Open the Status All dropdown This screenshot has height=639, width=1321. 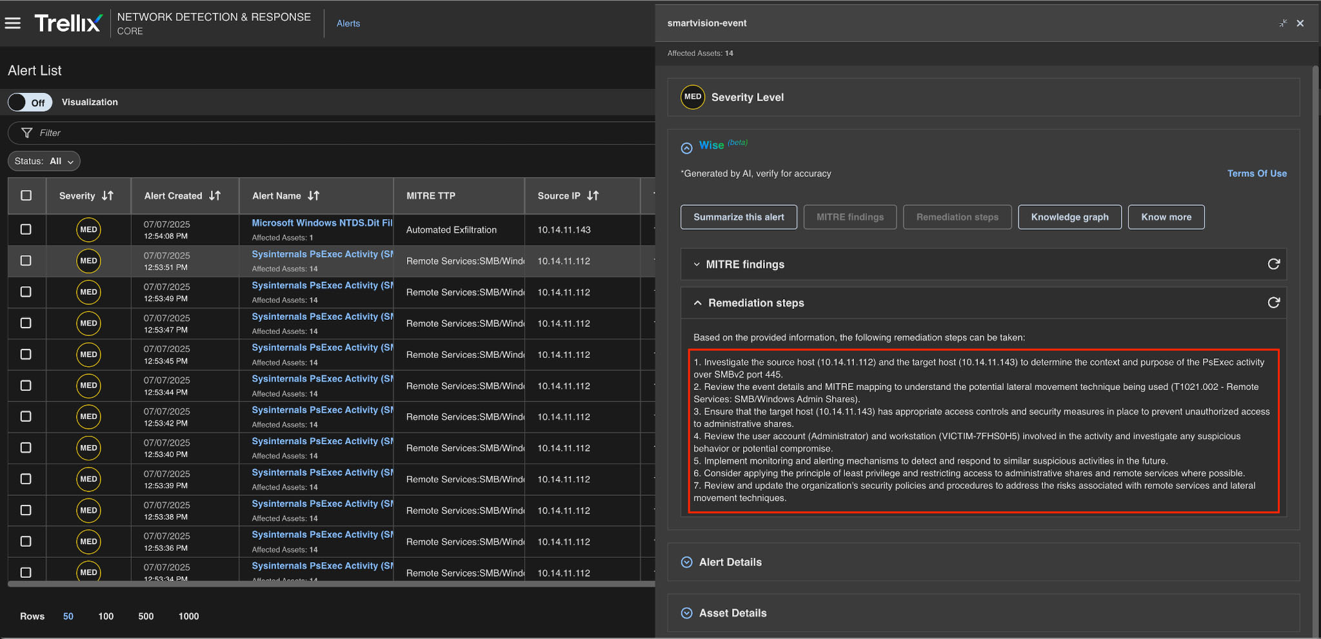click(44, 161)
